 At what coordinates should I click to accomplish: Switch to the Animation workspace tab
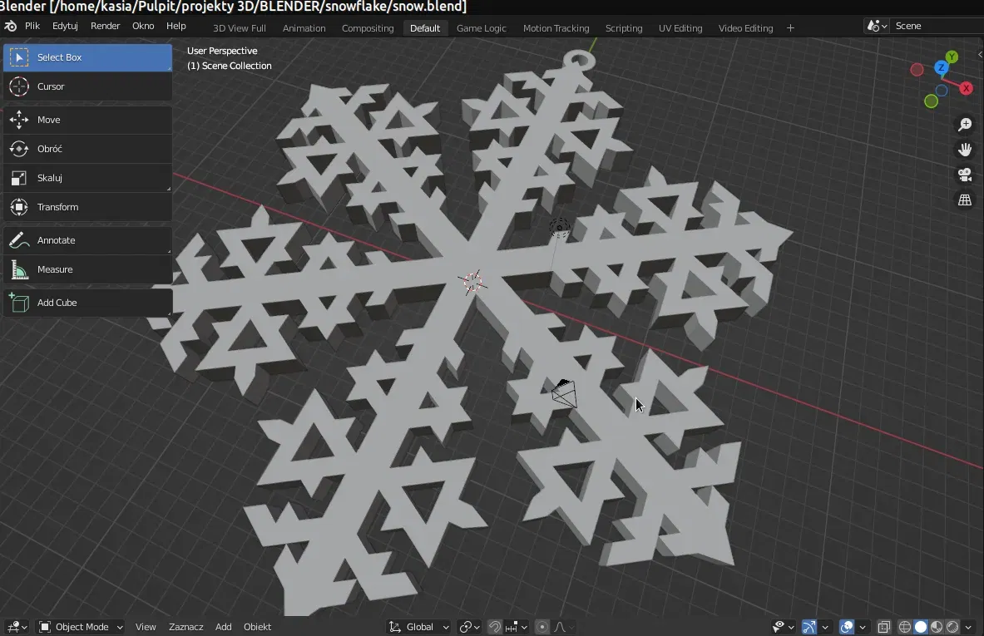pyautogui.click(x=304, y=28)
